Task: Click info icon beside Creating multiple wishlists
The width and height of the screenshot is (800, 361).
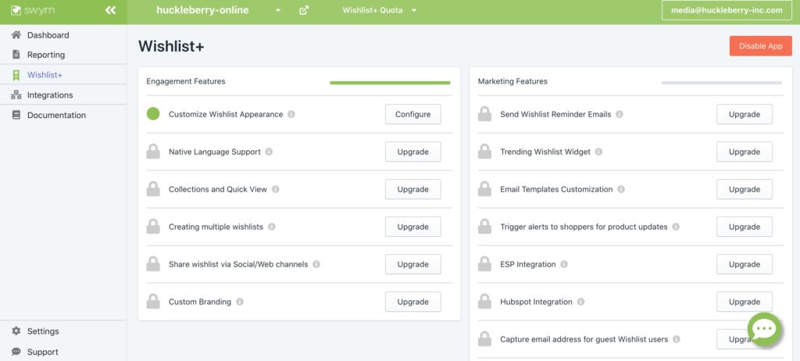Action: click(271, 227)
